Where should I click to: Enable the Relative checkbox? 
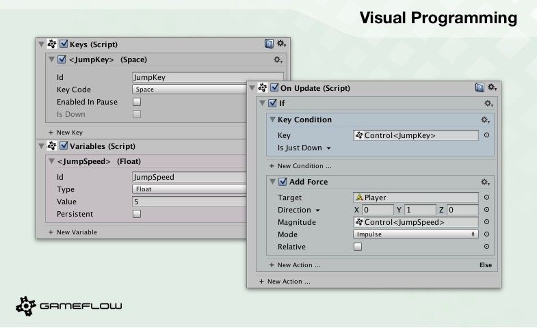358,247
